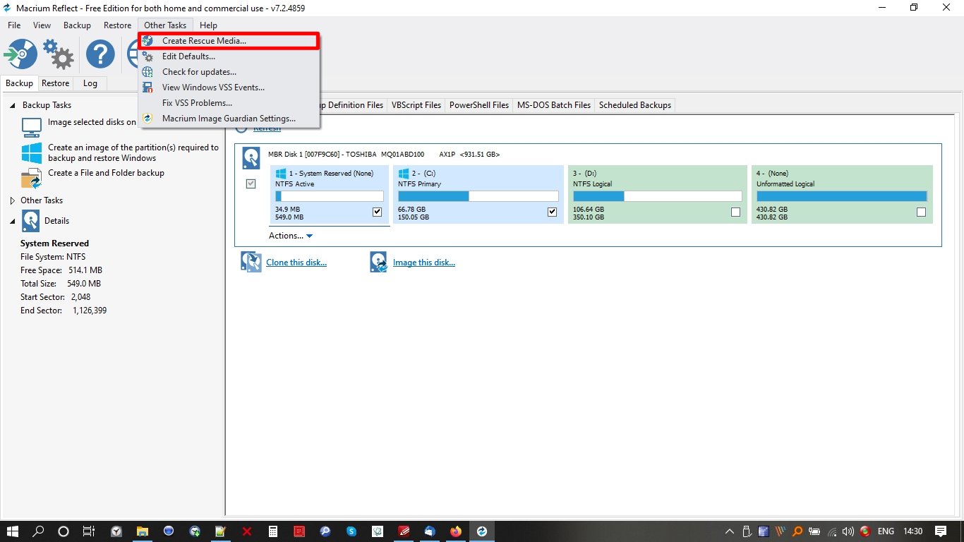Open Cortana circle on taskbar
The width and height of the screenshot is (964, 542).
[x=64, y=531]
